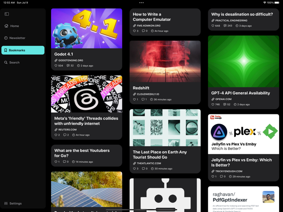Image resolution: width=283 pixels, height=212 pixels.
Task: Tap the 12:02 AM clock
Action: (9, 3)
